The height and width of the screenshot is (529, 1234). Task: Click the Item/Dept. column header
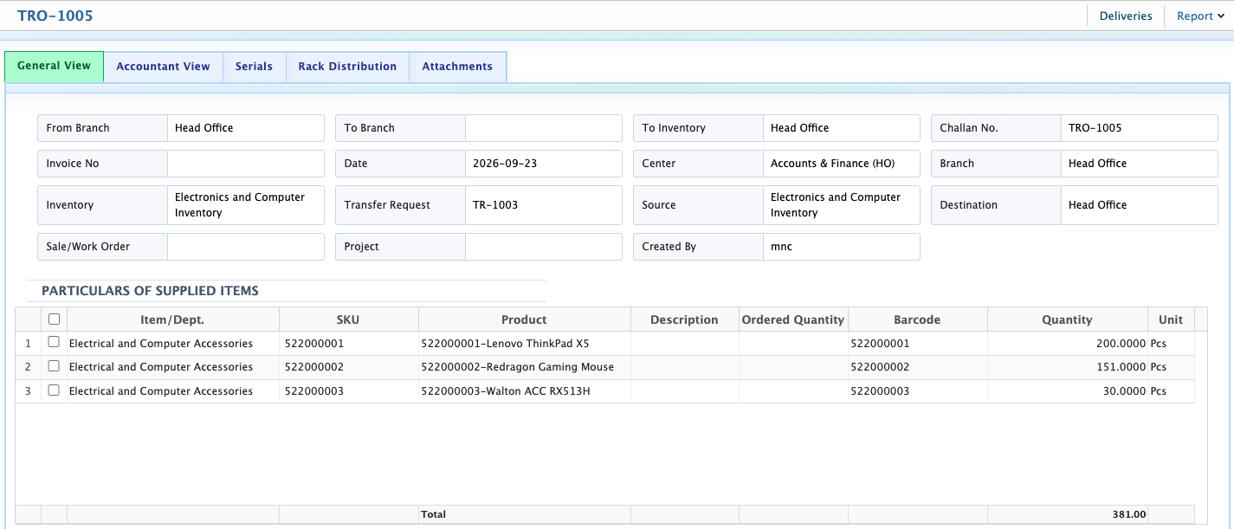pos(172,319)
